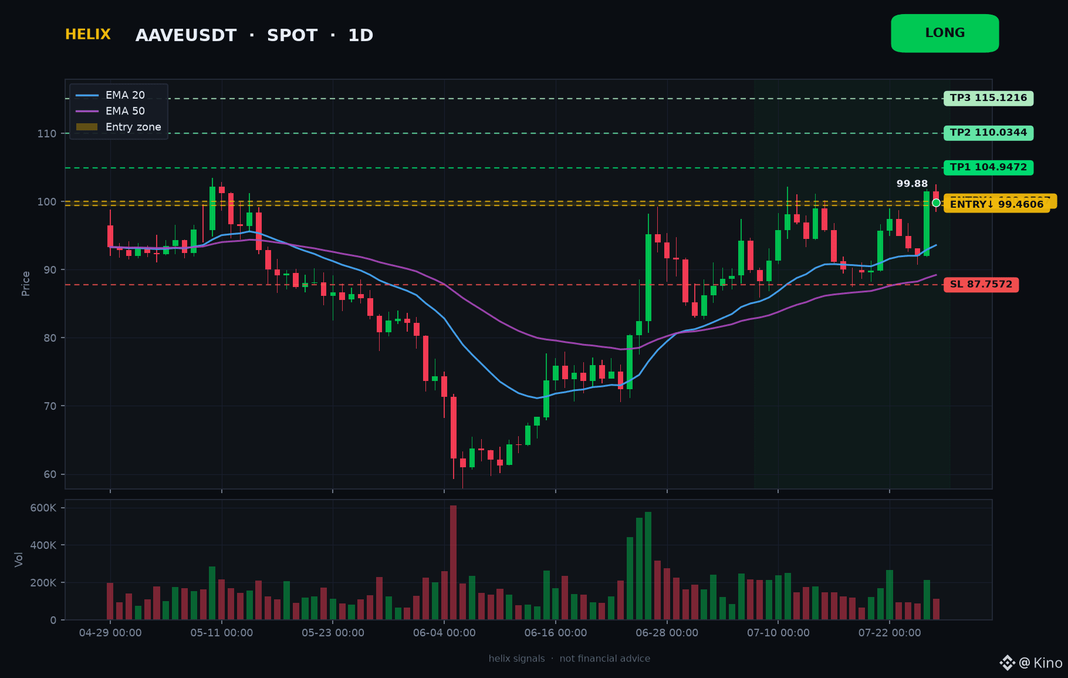This screenshot has height=678, width=1068.
Task: Click the 90 price axis label
Action: click(50, 270)
